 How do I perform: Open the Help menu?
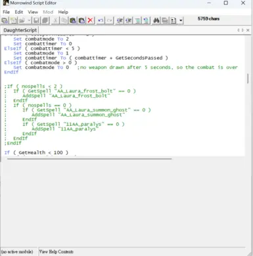63,12
